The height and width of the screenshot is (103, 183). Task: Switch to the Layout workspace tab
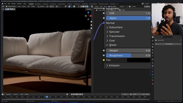[x=31, y=4]
